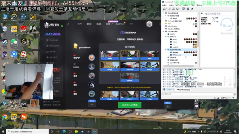Open the 商城 tab in SE platform

(x=99, y=24)
